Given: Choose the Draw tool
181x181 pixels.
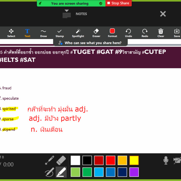Looking at the screenshot, I should click(44, 33).
